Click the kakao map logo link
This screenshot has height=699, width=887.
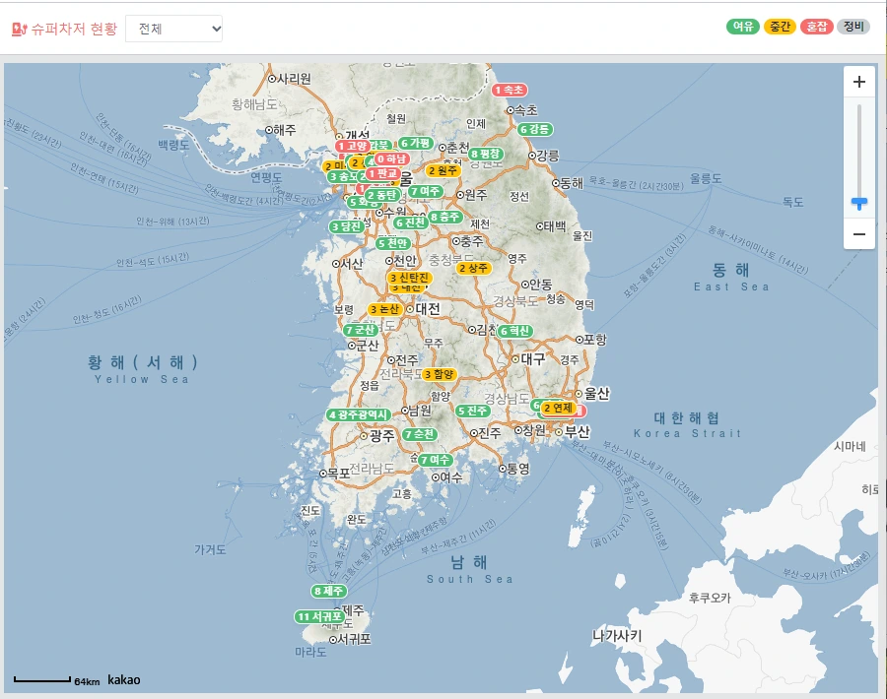(124, 679)
